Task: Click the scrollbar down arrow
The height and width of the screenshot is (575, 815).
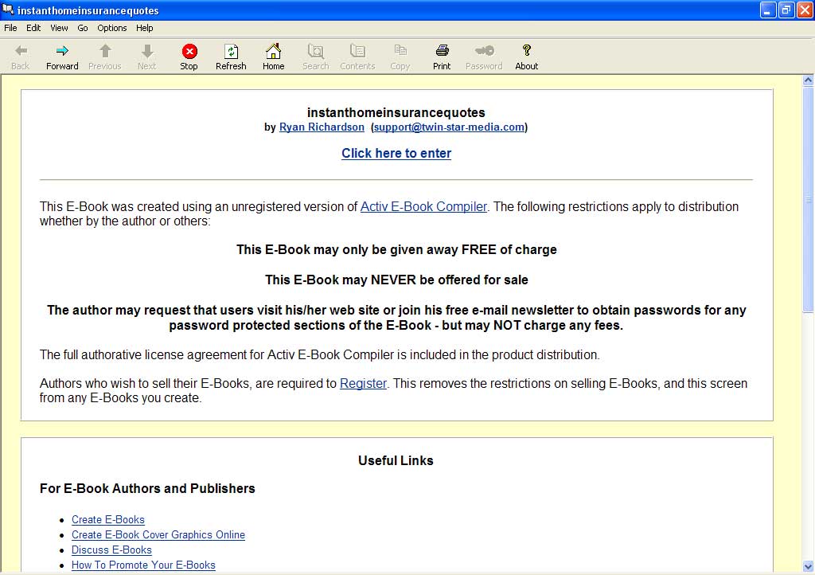Action: click(x=808, y=566)
